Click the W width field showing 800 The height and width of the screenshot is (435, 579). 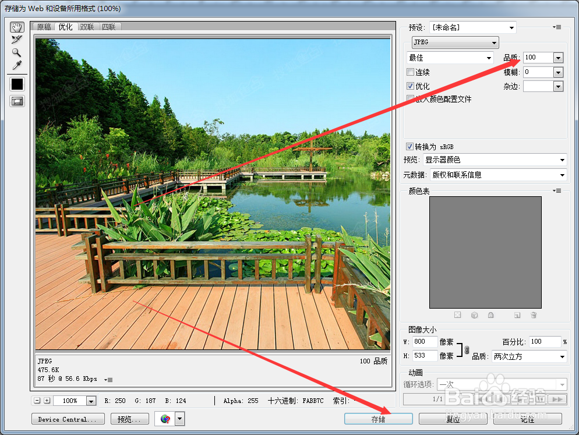coord(425,342)
